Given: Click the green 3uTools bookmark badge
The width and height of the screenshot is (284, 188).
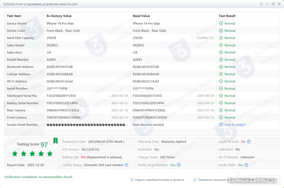Looking at the screenshot, I should pyautogui.click(x=55, y=141).
